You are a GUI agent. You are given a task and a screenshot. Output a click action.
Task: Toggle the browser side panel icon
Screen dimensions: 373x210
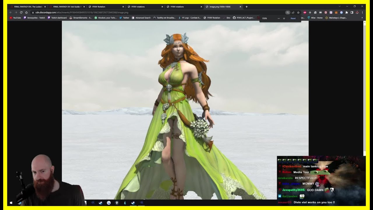(x=352, y=13)
